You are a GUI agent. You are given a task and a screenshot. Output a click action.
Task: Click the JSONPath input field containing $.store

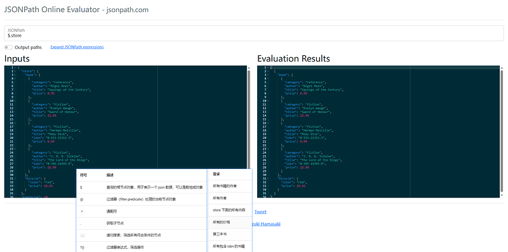coord(253,34)
